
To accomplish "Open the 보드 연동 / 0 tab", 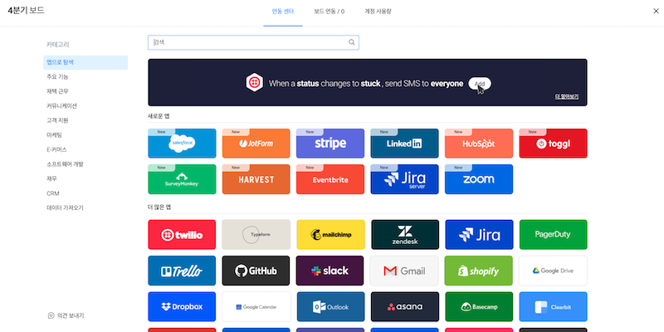I will (x=329, y=12).
